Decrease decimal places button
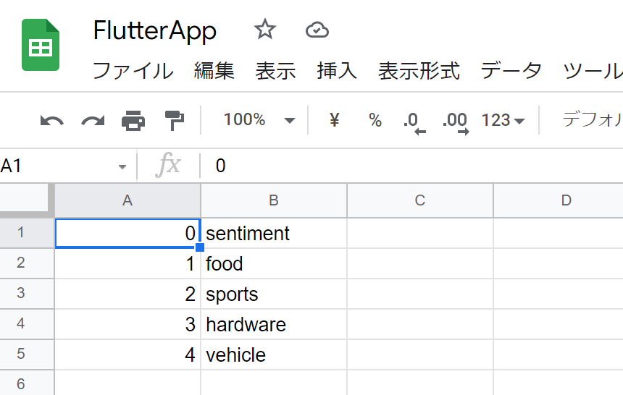 click(x=414, y=121)
